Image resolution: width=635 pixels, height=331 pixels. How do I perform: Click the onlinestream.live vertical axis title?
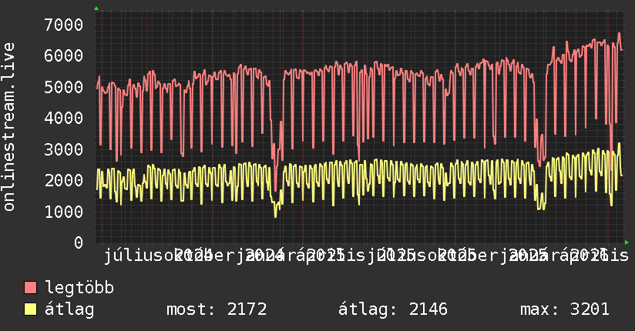tap(9, 127)
